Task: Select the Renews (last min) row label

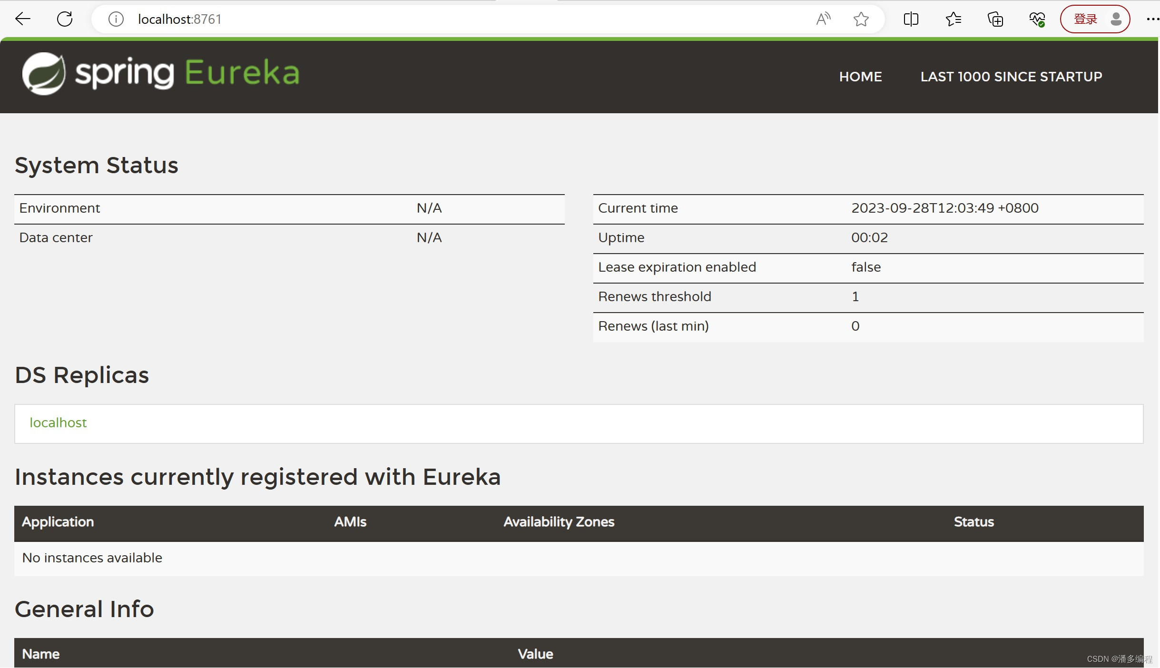Action: point(653,326)
